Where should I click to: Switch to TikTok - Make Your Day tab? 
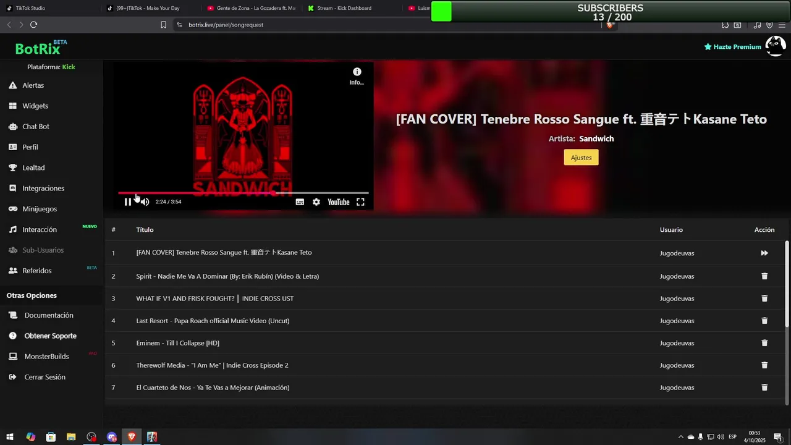(146, 8)
